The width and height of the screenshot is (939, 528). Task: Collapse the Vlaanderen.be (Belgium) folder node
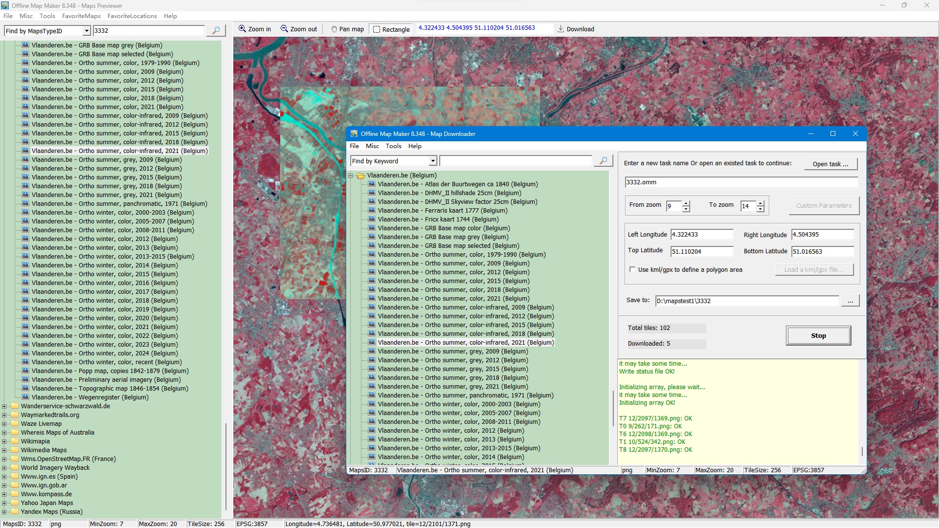click(x=351, y=176)
